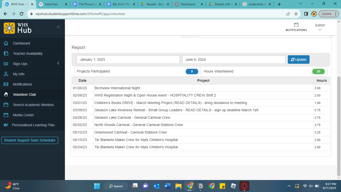Click the Project column header
The image size is (341, 192).
click(203, 81)
